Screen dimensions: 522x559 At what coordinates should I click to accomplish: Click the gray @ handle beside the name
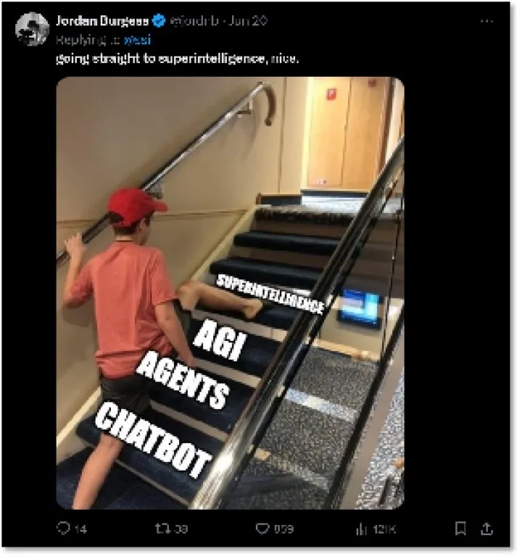point(194,21)
